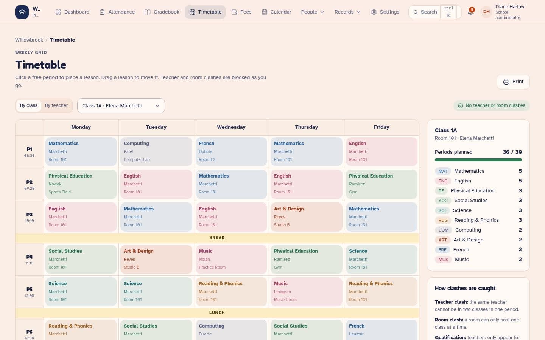545x340 pixels.
Task: Click the SOC subject badge
Action: (443, 201)
